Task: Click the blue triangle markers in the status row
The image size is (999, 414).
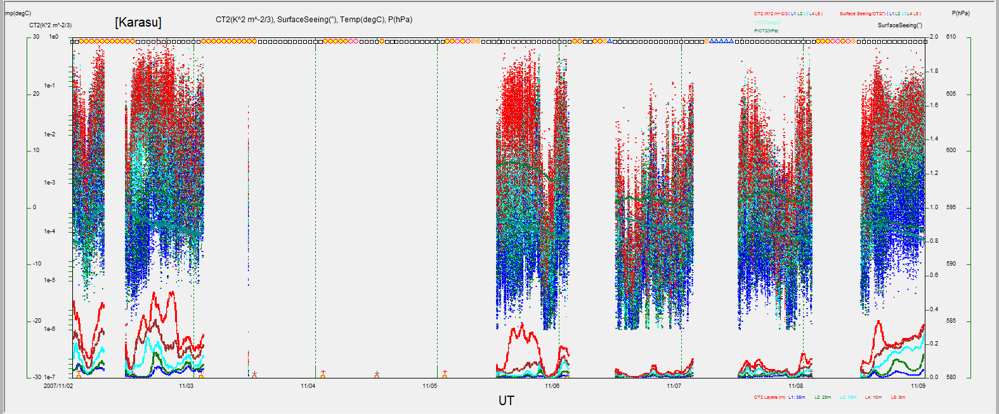Action: 722,41
